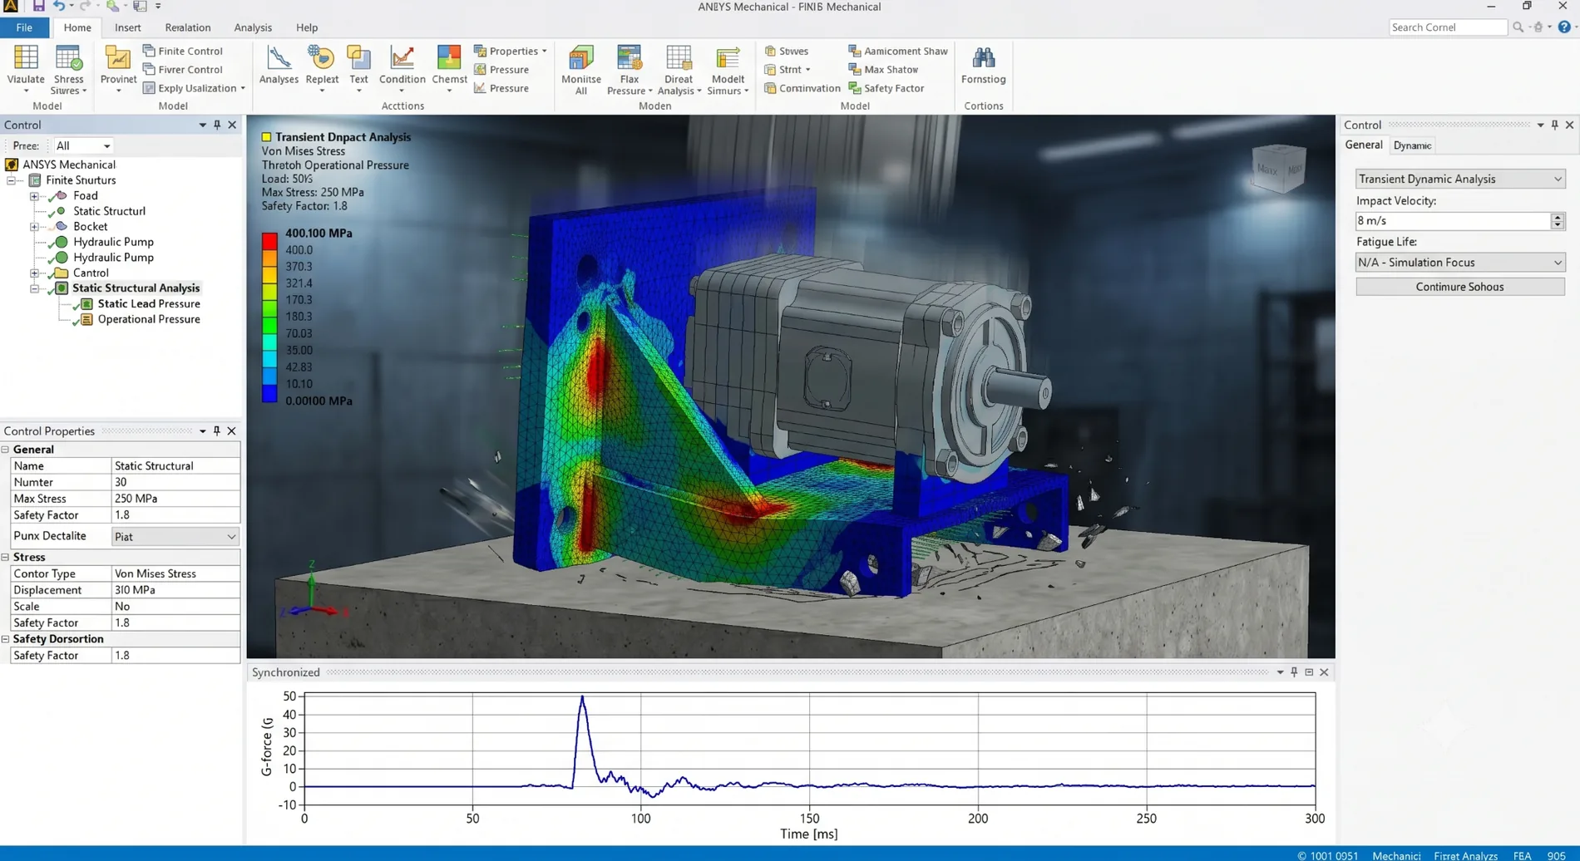Click the Max Stress value 250 MPa
Screen dimensions: 1580x861
175,499
